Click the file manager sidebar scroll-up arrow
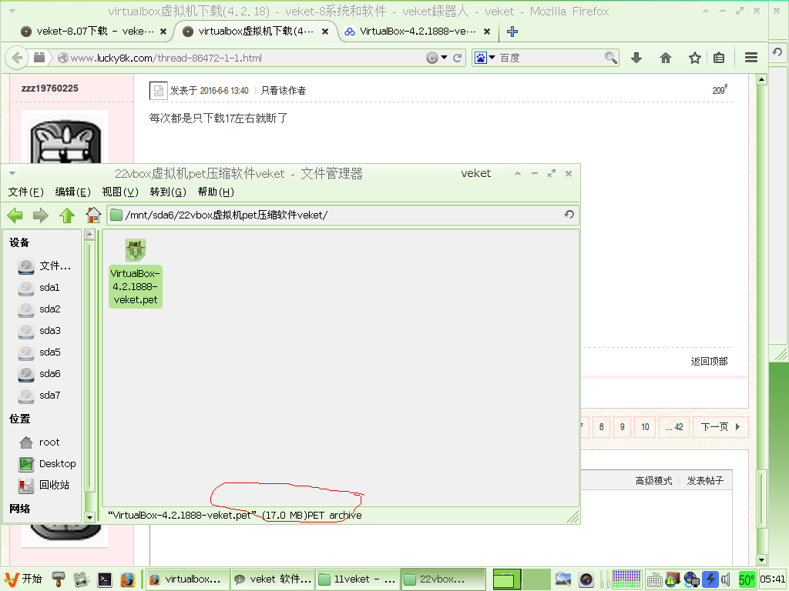This screenshot has width=789, height=591. (x=89, y=234)
